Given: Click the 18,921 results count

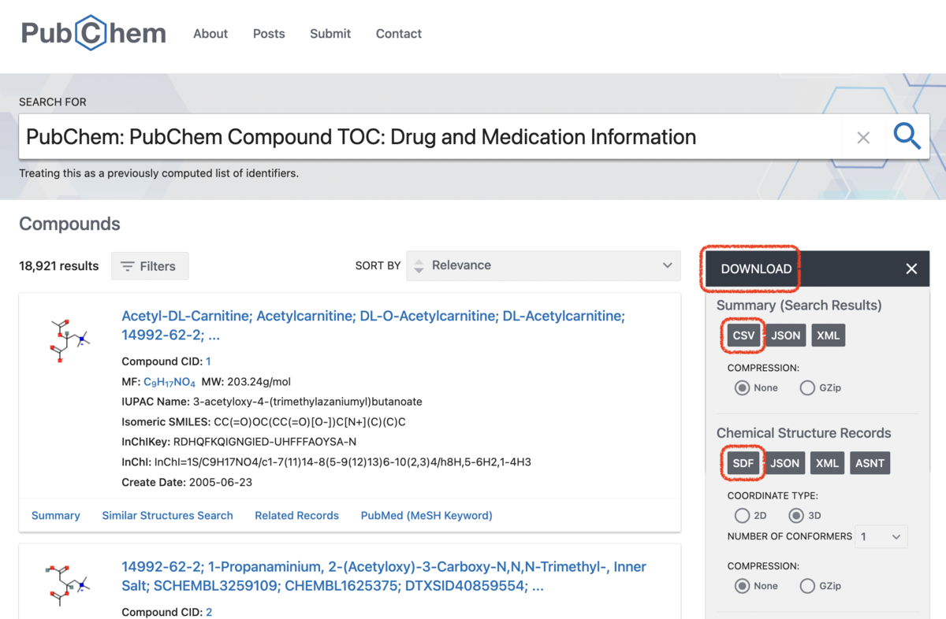Looking at the screenshot, I should pos(59,266).
